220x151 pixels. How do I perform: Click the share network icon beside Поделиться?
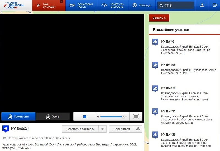138,129
